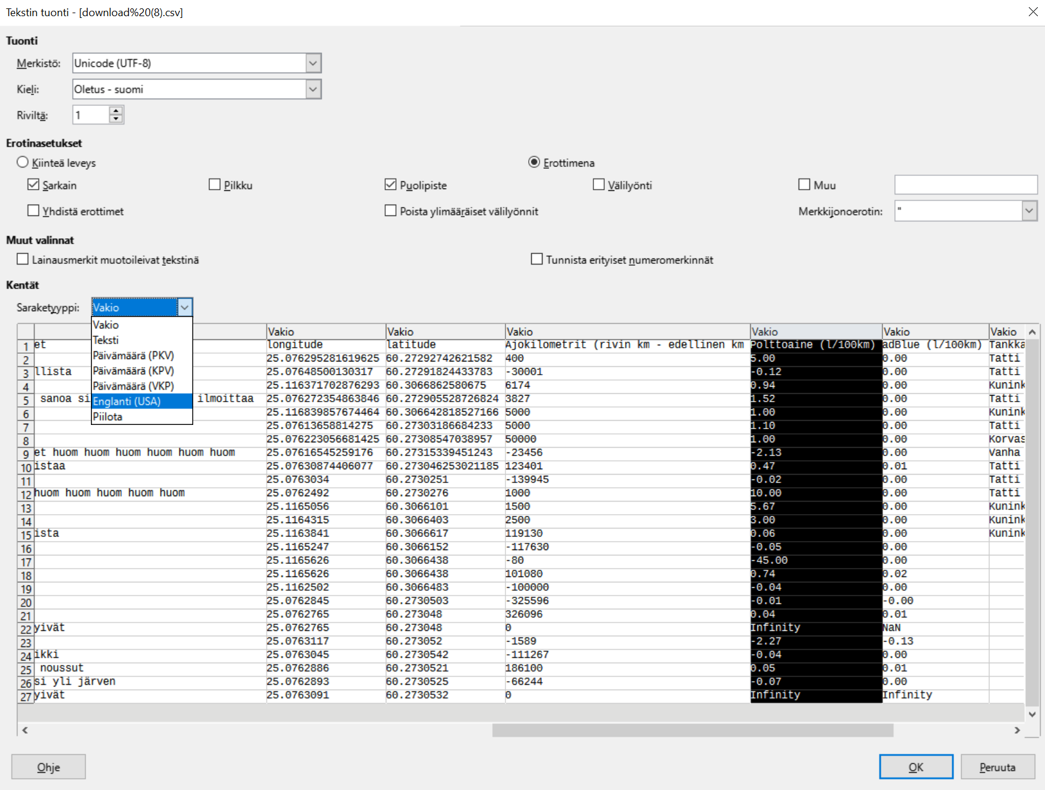Decrease the Riviltä row value
This screenshot has height=790, width=1045.
click(117, 118)
